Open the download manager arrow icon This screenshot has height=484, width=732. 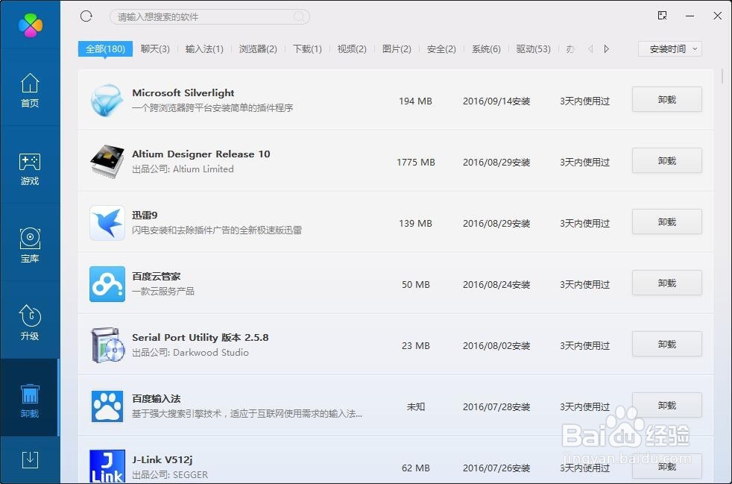pos(30,459)
